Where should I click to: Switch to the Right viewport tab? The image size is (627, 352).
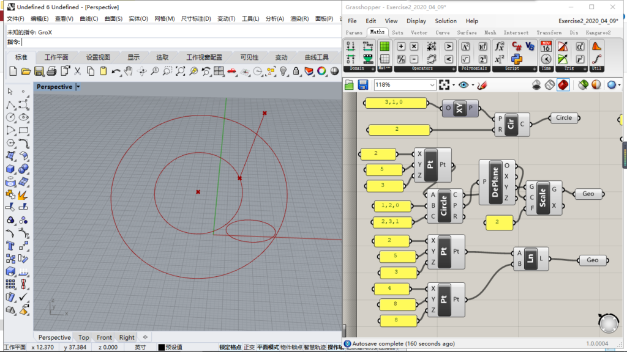[x=127, y=337]
